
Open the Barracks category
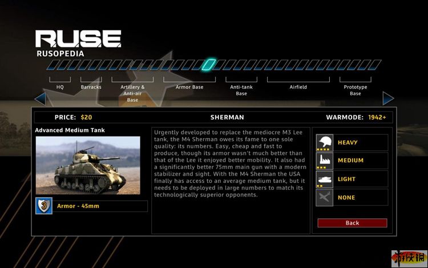[91, 87]
